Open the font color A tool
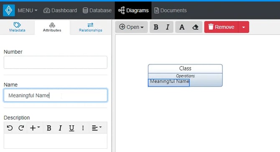Screen dimensions: 280x152 182,27
